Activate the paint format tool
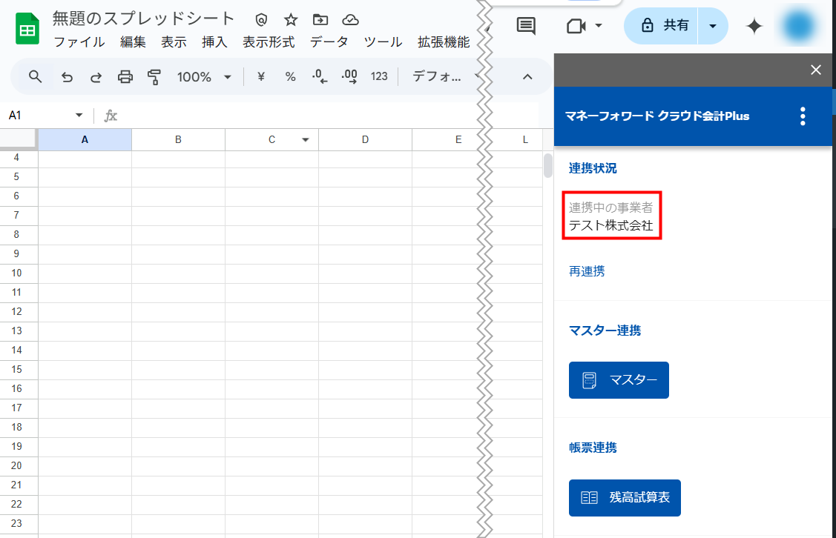 pyautogui.click(x=154, y=77)
